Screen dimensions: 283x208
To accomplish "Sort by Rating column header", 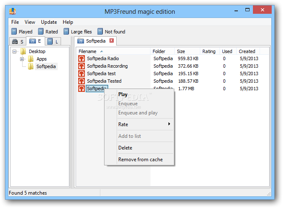I will (210, 51).
